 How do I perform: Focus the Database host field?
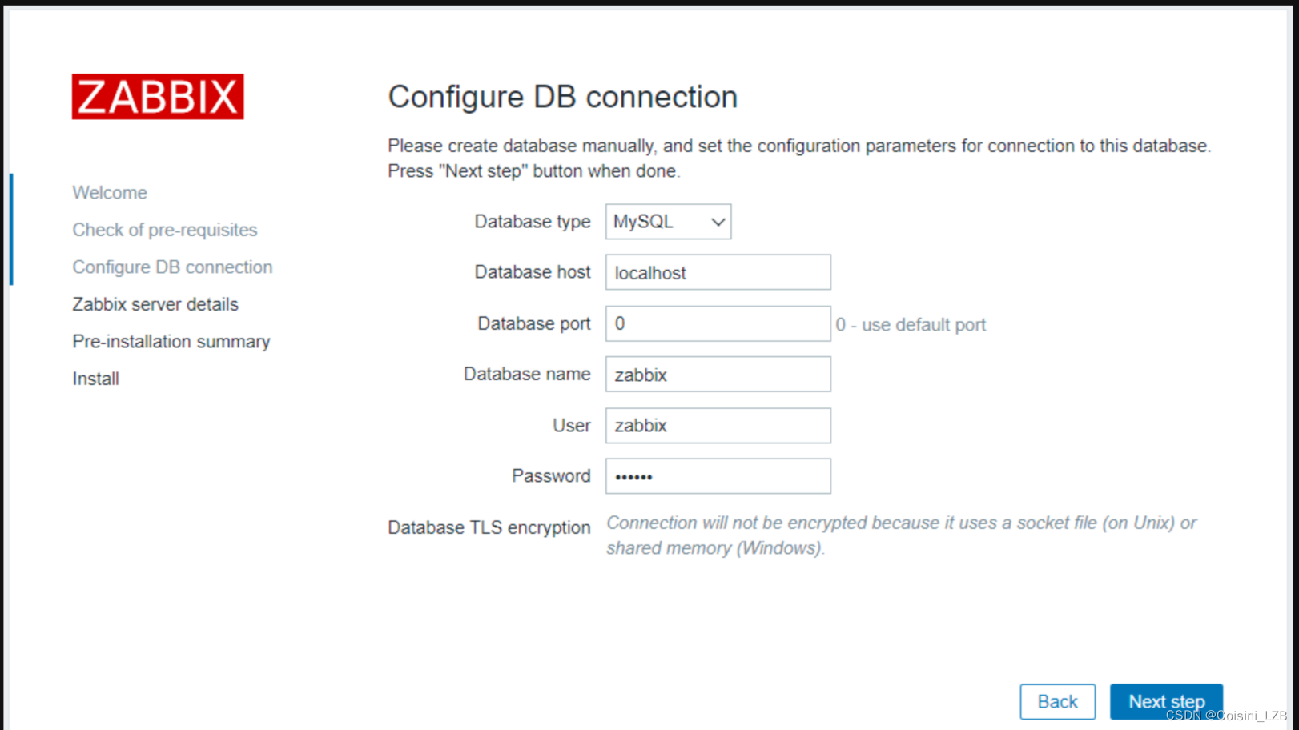pos(718,272)
